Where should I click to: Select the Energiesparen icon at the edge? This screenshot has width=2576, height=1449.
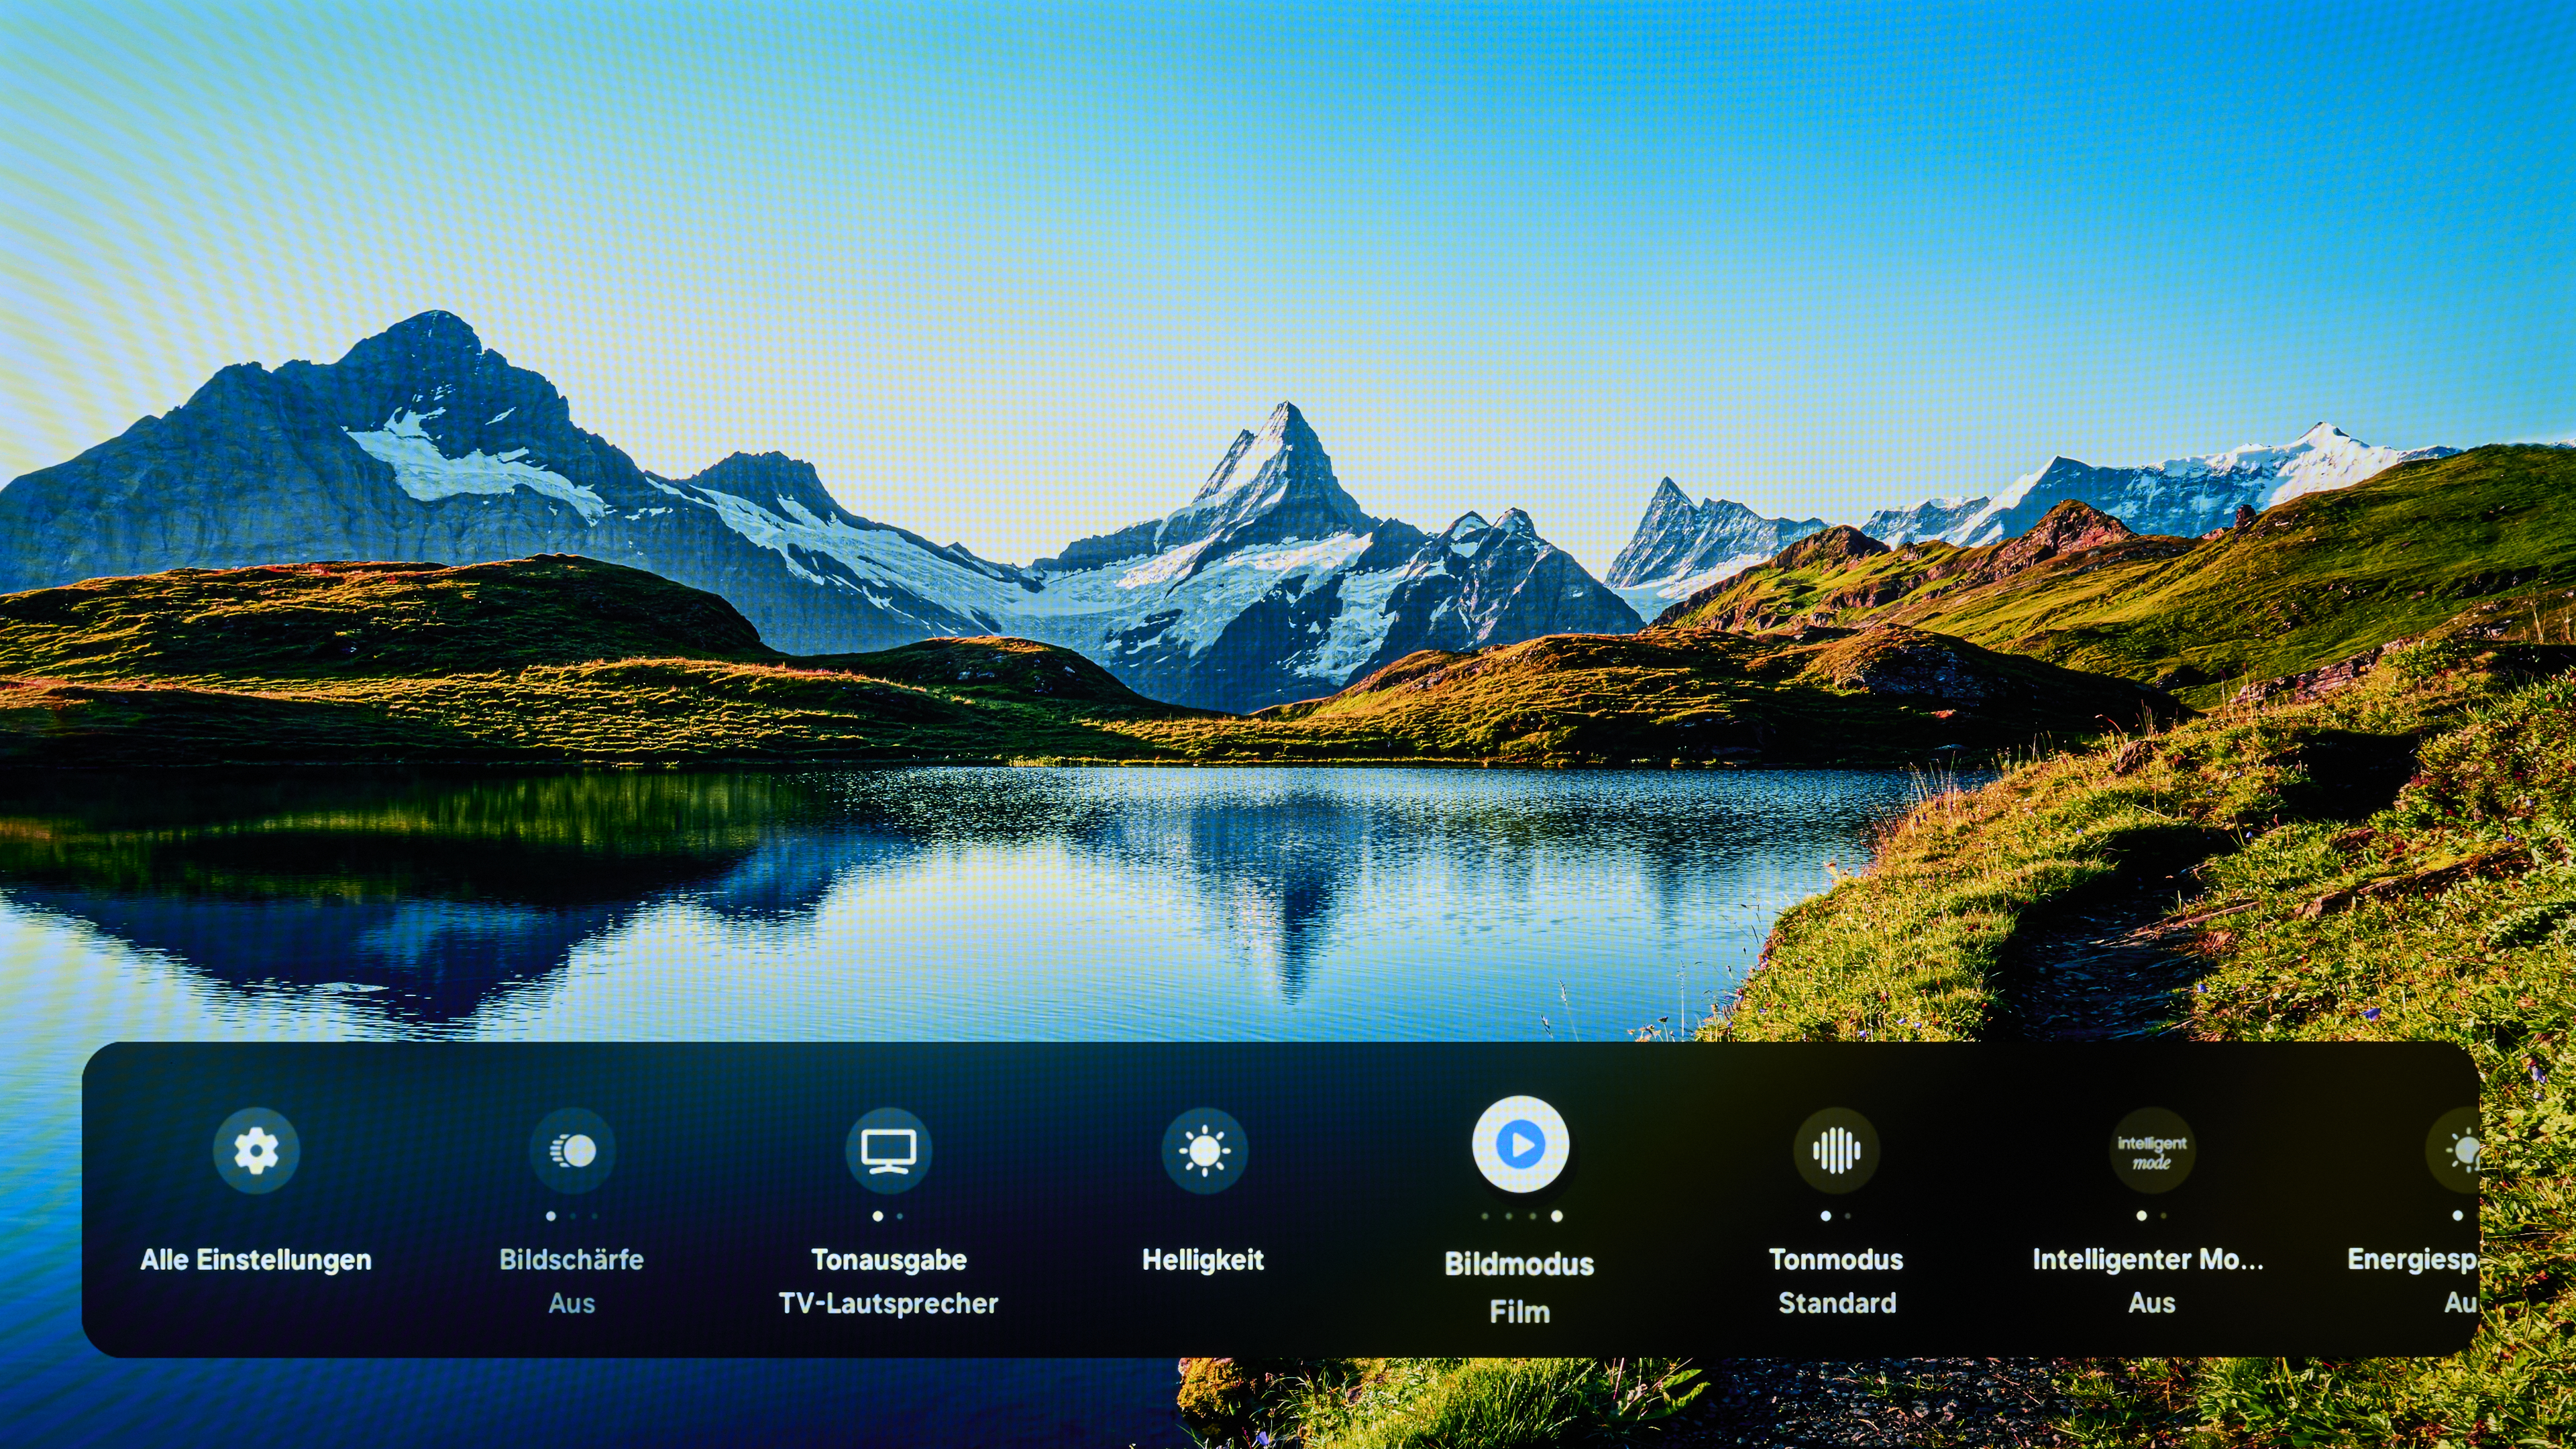coord(2454,1150)
